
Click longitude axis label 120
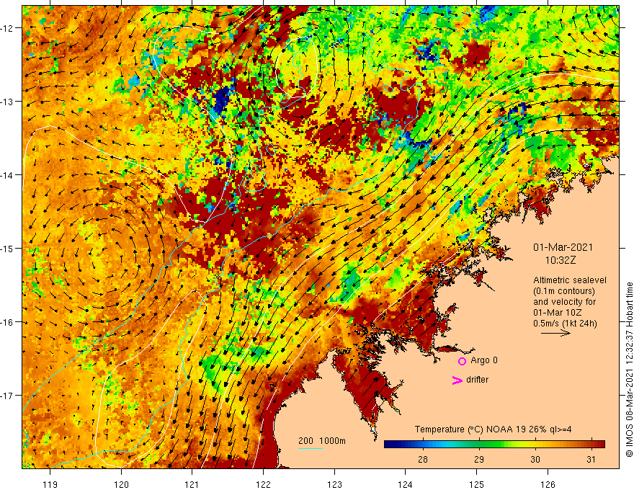point(121,484)
